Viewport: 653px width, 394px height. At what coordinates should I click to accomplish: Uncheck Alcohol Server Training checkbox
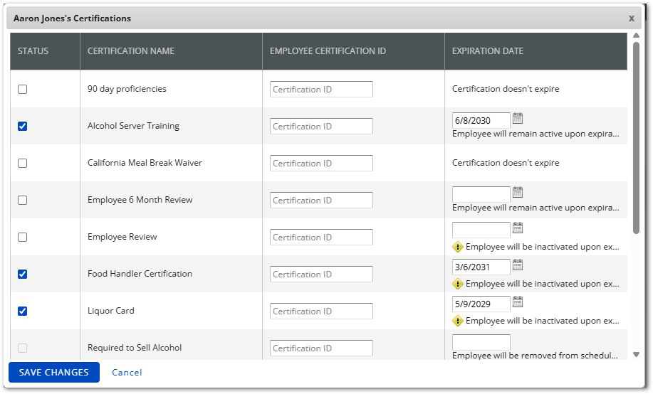[x=23, y=126]
